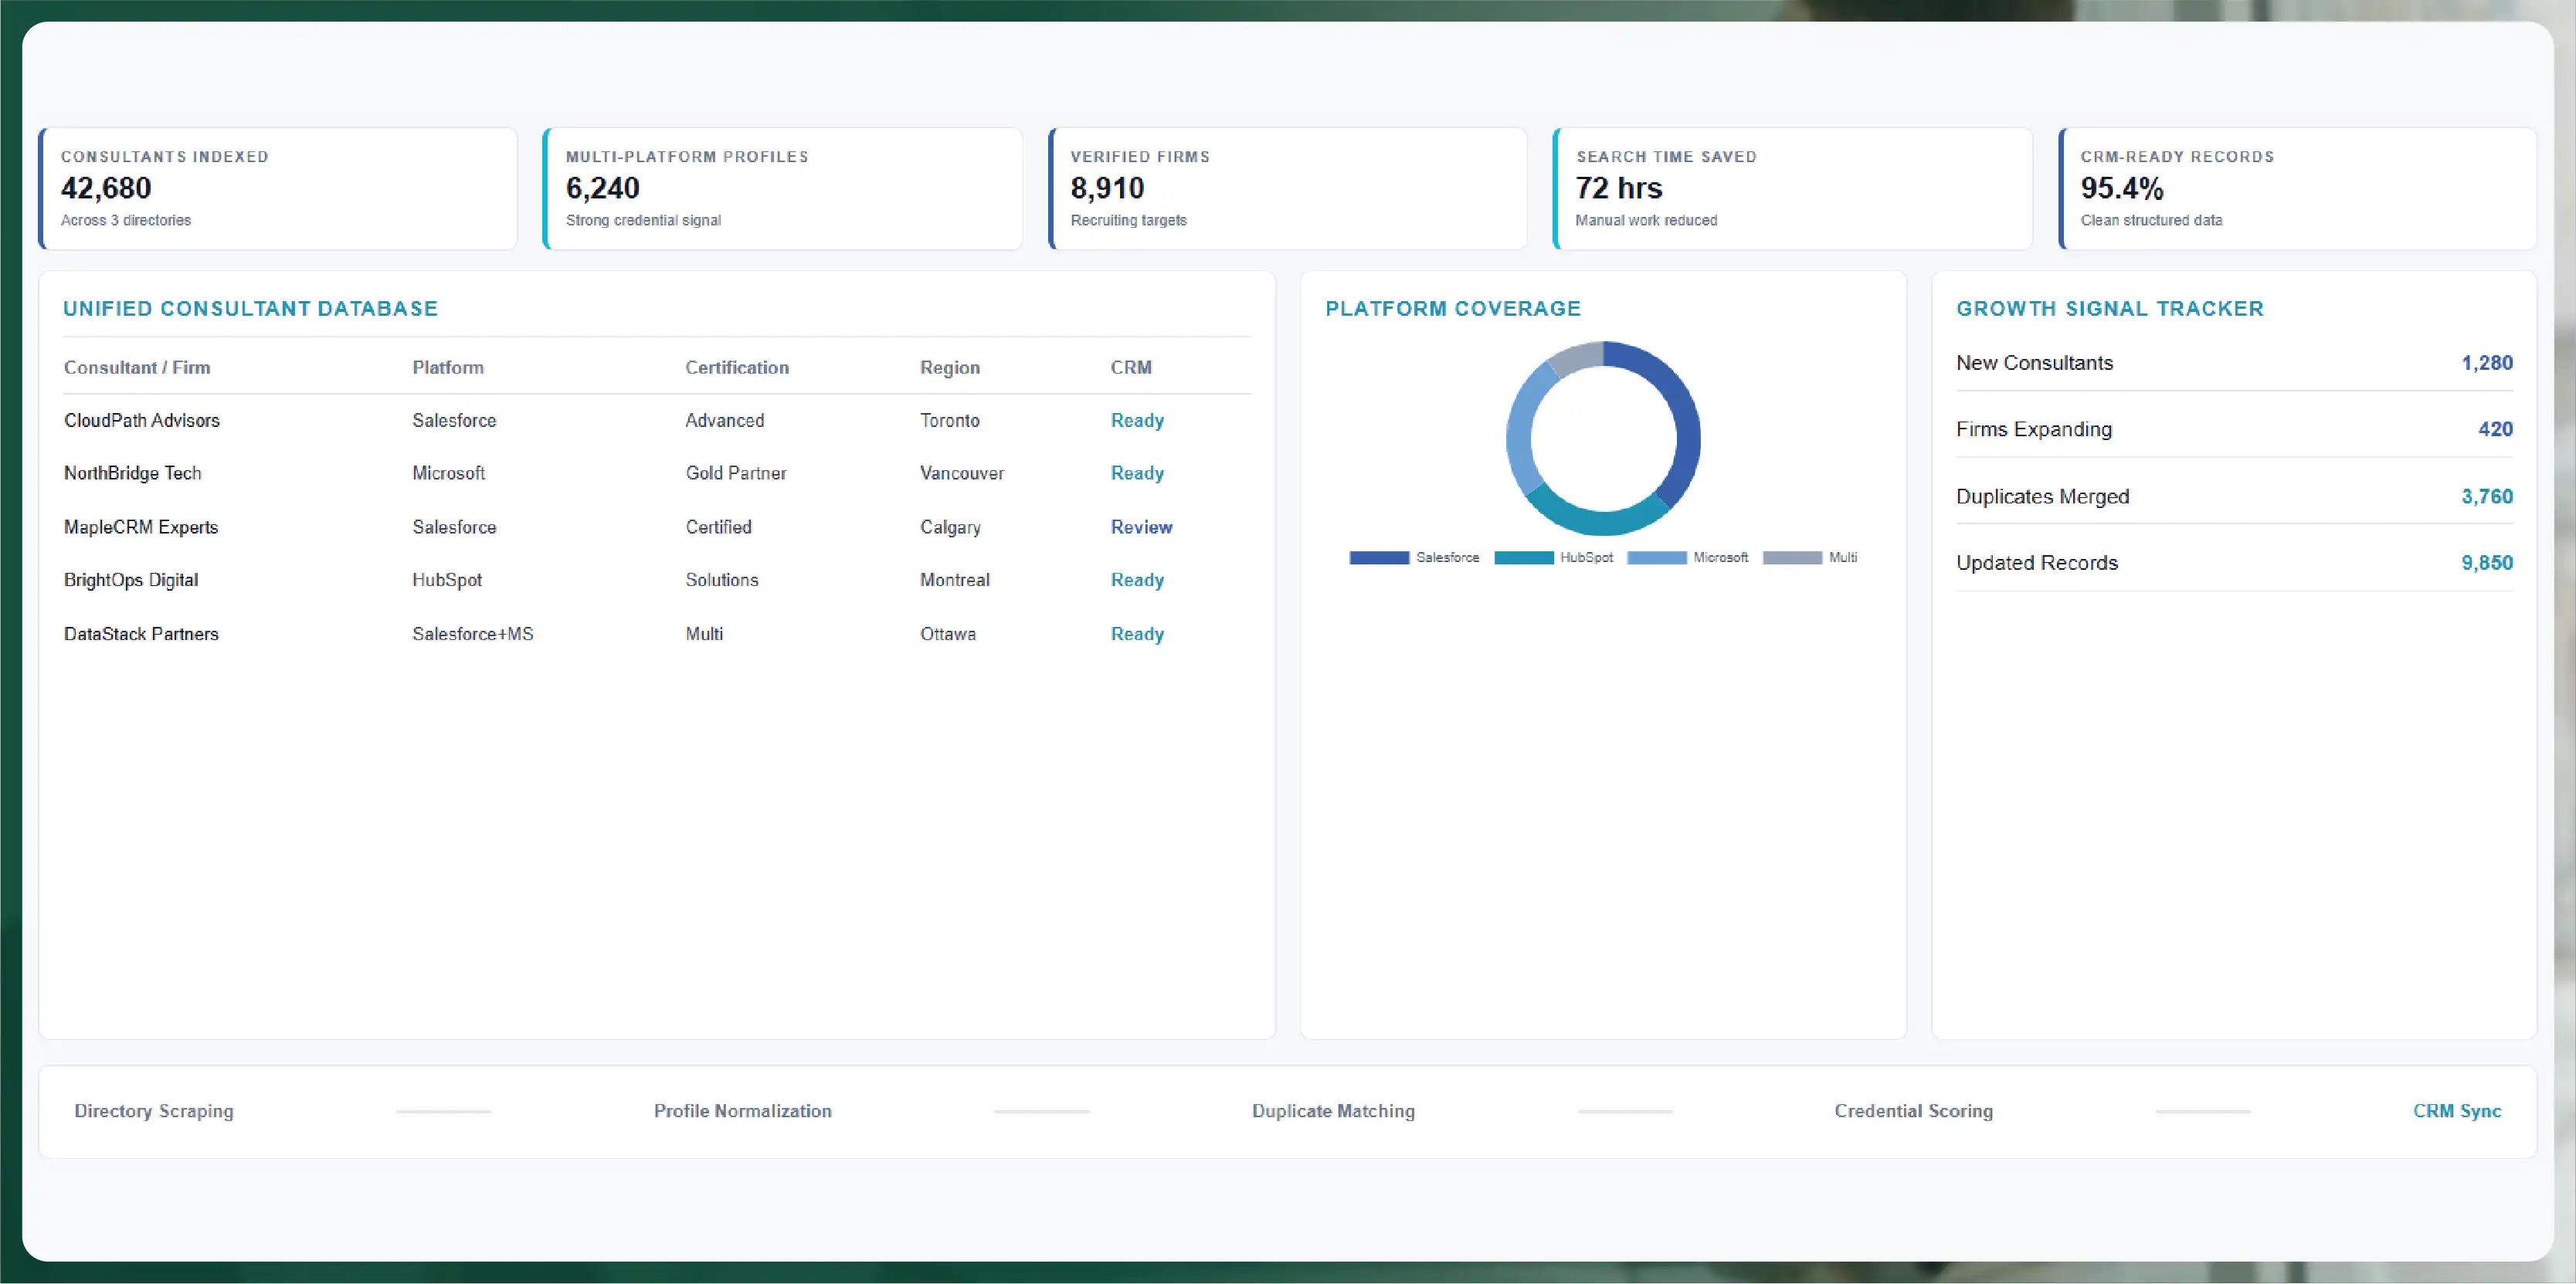Open the Duplicates Merged value 3,760
This screenshot has height=1284, width=2576.
[x=2486, y=496]
